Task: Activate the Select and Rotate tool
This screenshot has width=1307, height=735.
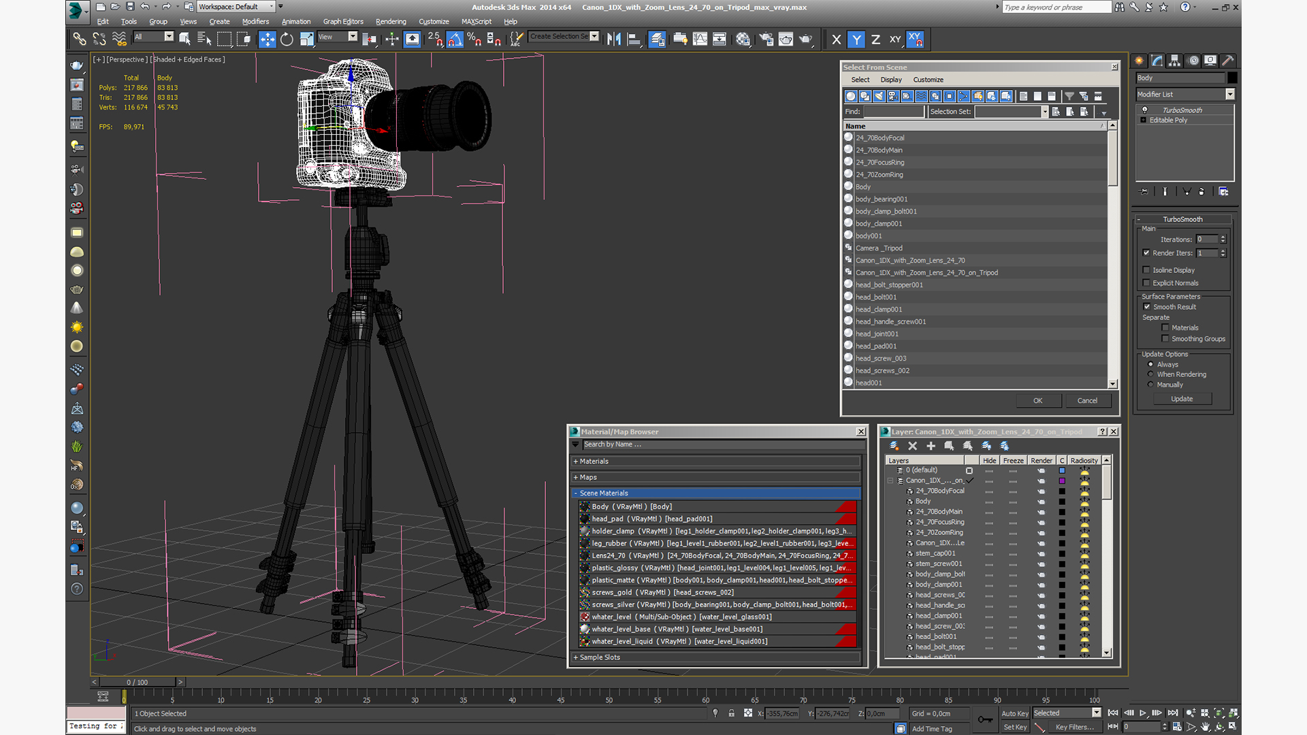Action: tap(287, 39)
